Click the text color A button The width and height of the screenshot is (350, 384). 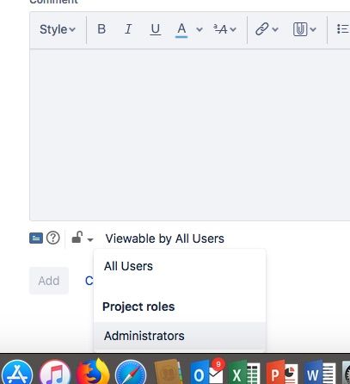pos(181,30)
